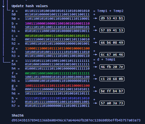
Task: Click the plus sign beside the h2 addend
Action: click(94, 39)
